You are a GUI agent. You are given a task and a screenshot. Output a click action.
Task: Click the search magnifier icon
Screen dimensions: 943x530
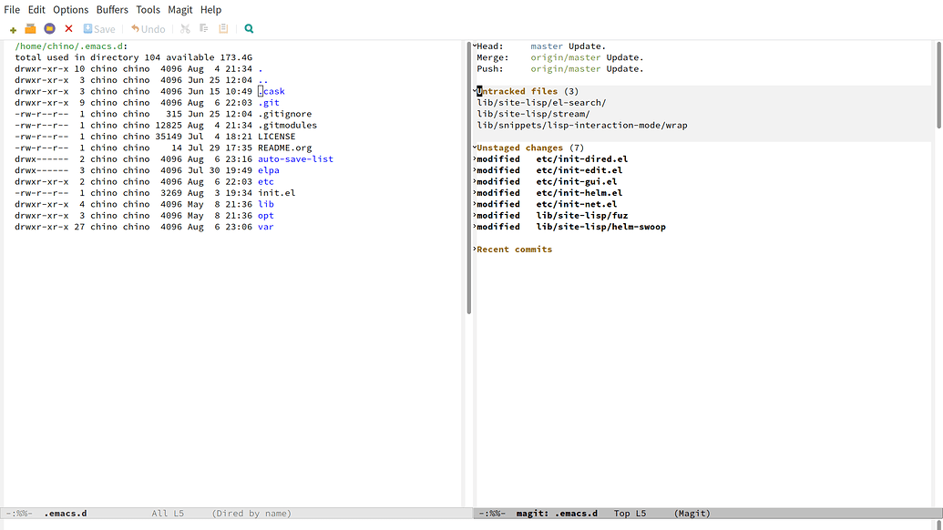click(249, 29)
